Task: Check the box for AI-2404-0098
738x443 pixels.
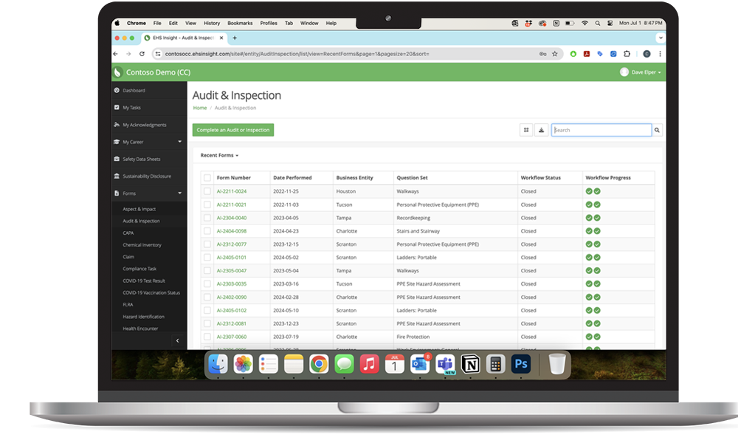Action: [x=207, y=230]
